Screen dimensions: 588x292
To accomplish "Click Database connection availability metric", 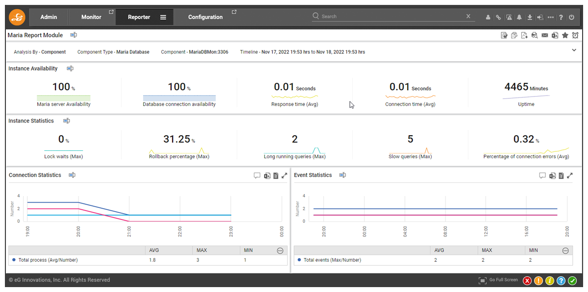I will 179,94.
